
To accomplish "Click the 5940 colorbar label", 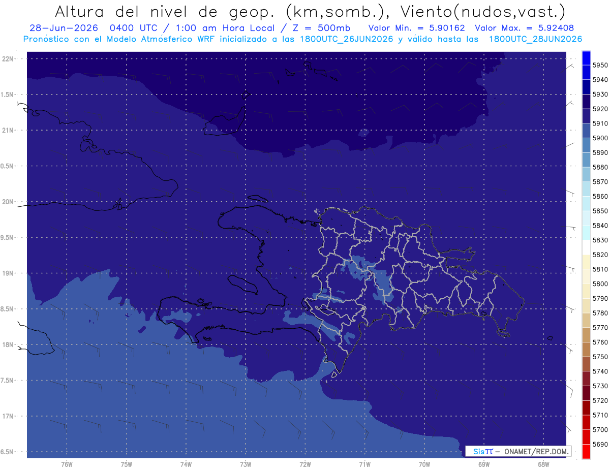I will coord(600,80).
